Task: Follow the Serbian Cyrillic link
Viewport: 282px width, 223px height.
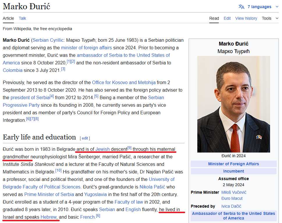Action: [48, 40]
